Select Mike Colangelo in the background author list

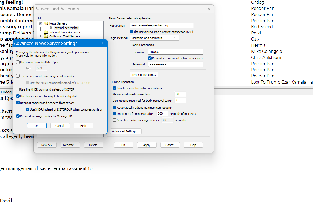266,51
